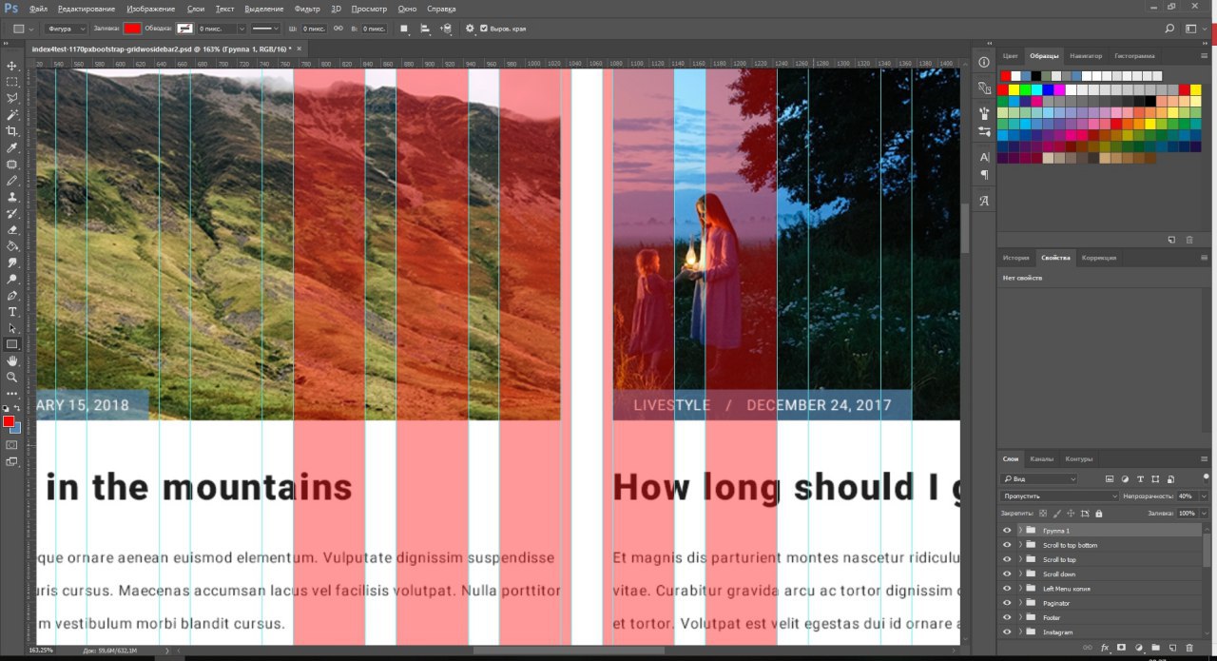
Task: Add adjustment layer half-circle icon
Action: [1138, 648]
